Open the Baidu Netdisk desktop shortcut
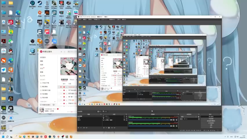 [x=3, y=52]
